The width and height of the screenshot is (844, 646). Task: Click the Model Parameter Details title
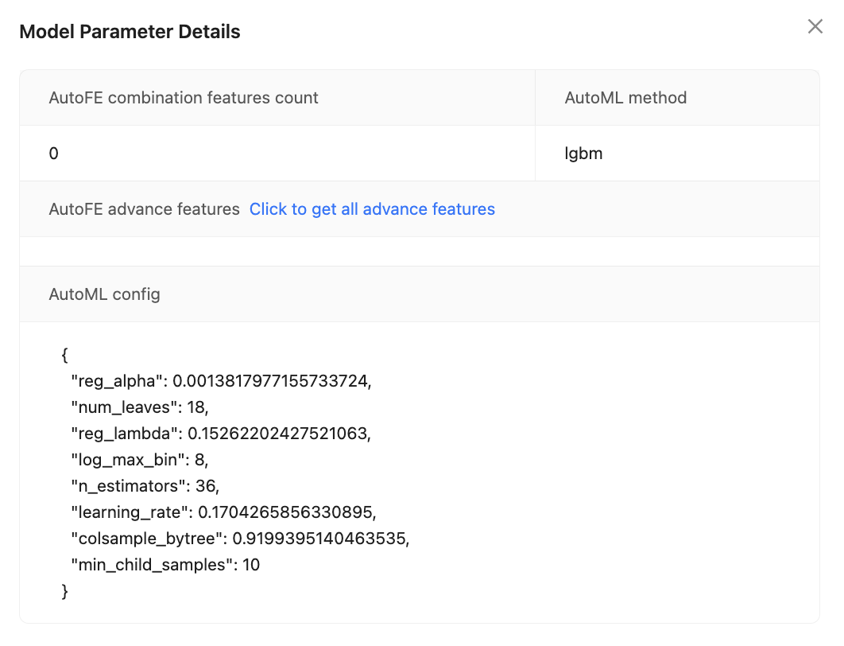pos(130,32)
